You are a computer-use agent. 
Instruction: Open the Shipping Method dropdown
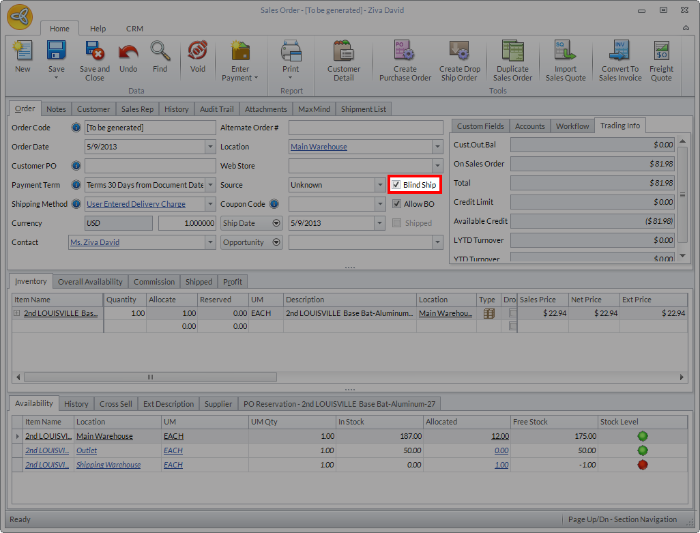coord(210,204)
